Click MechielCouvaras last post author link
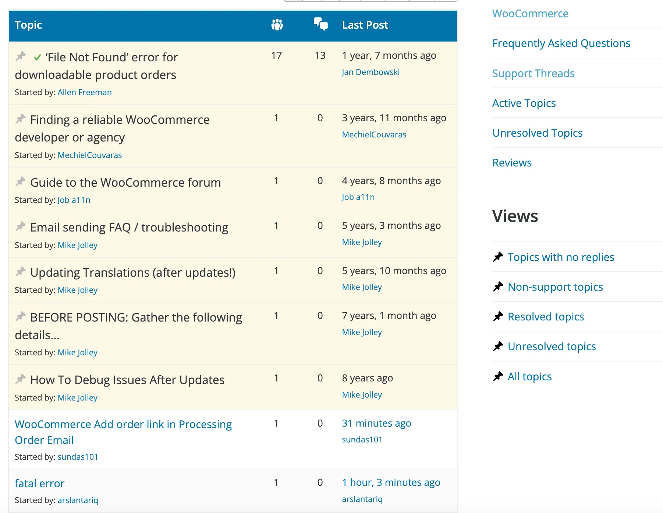The image size is (663, 513). click(x=374, y=134)
